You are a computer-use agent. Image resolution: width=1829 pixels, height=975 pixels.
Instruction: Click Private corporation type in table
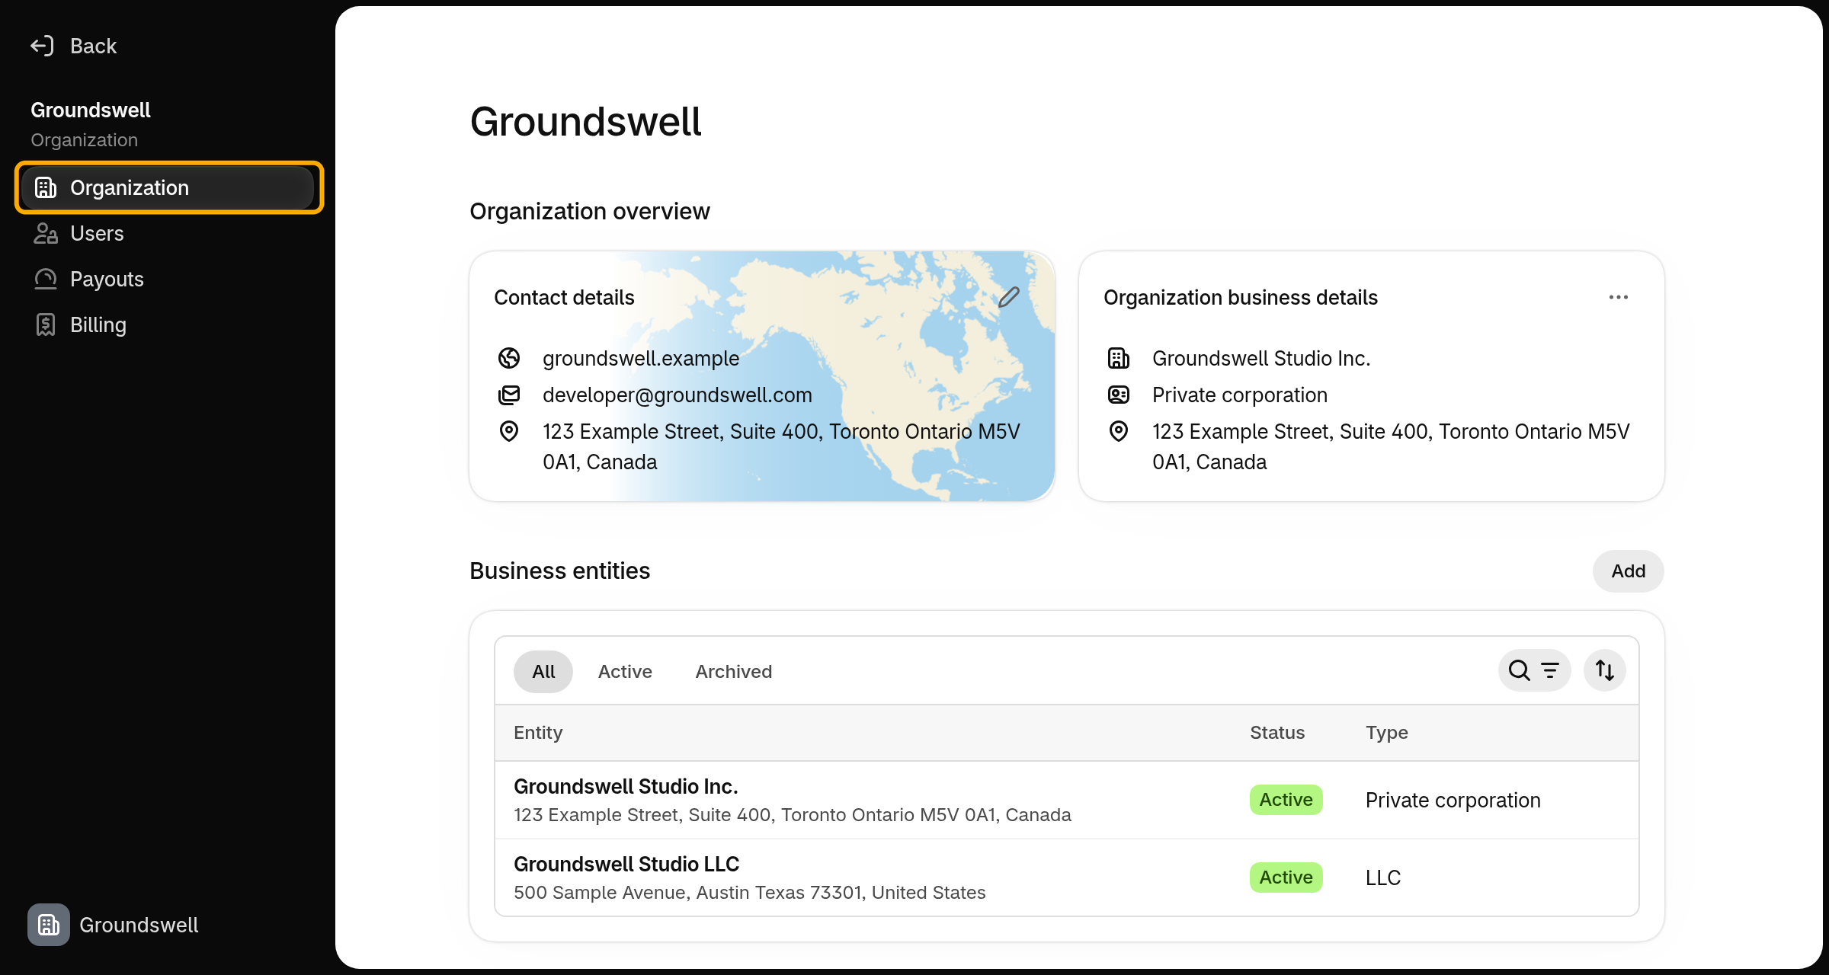[x=1453, y=800]
